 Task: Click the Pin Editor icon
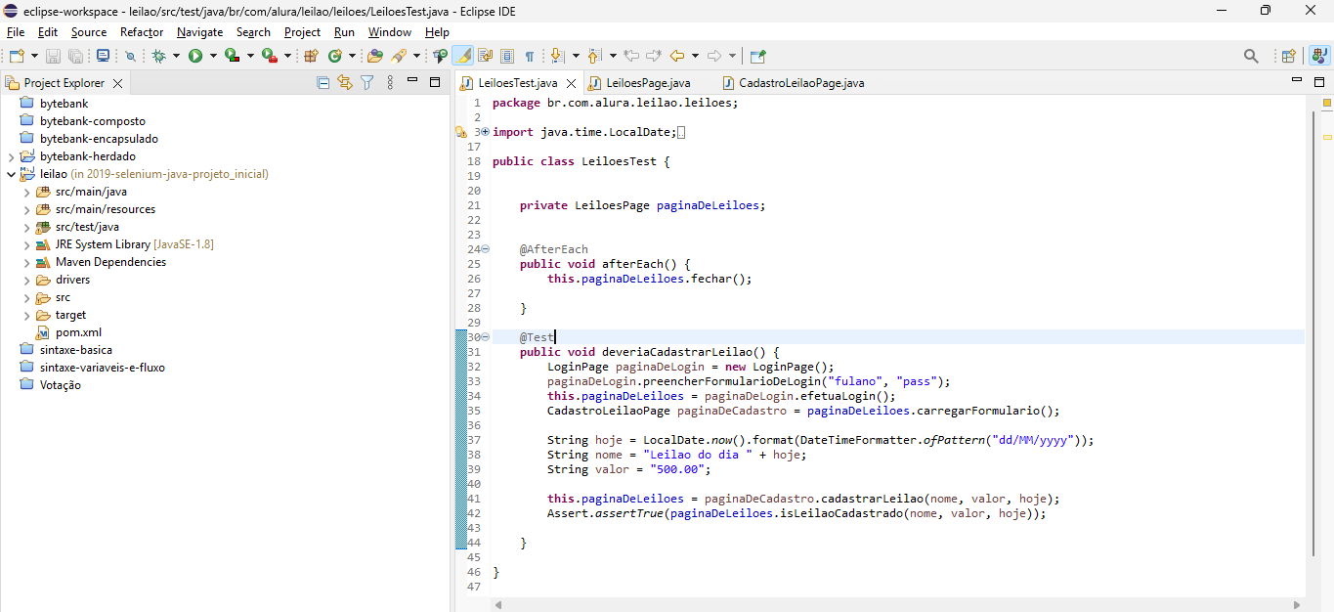coord(758,57)
